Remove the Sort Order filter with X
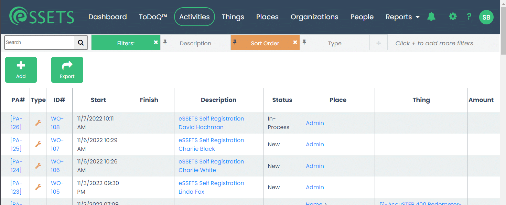This screenshot has height=205, width=506. (x=295, y=42)
